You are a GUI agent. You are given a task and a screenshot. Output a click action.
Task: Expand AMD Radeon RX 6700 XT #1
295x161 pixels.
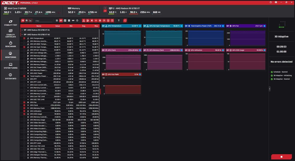click(22, 30)
